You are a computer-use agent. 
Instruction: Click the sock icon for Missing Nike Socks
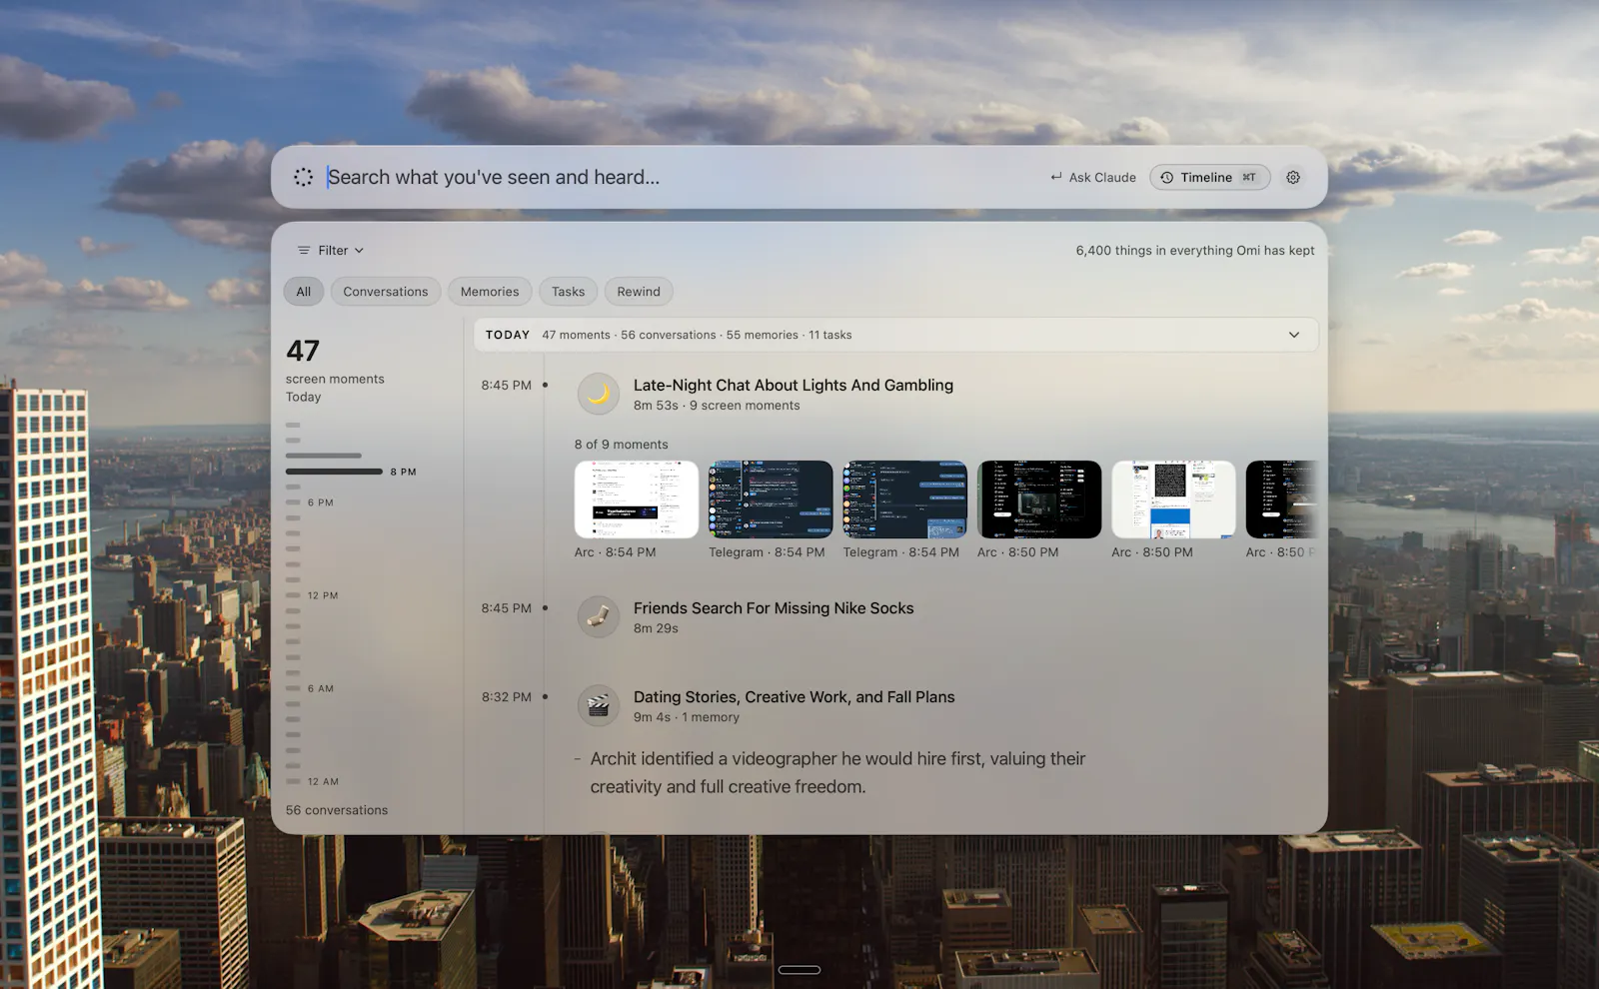pos(599,617)
